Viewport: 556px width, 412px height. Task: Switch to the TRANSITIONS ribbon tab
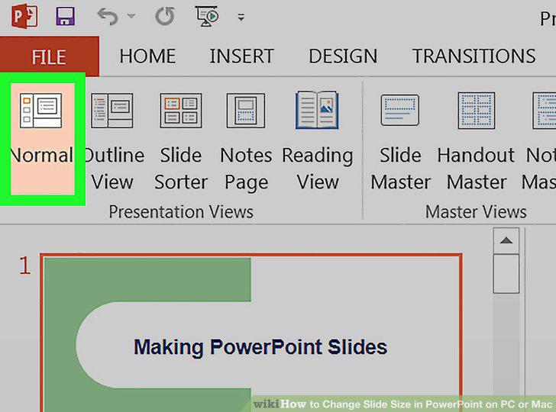(x=474, y=56)
